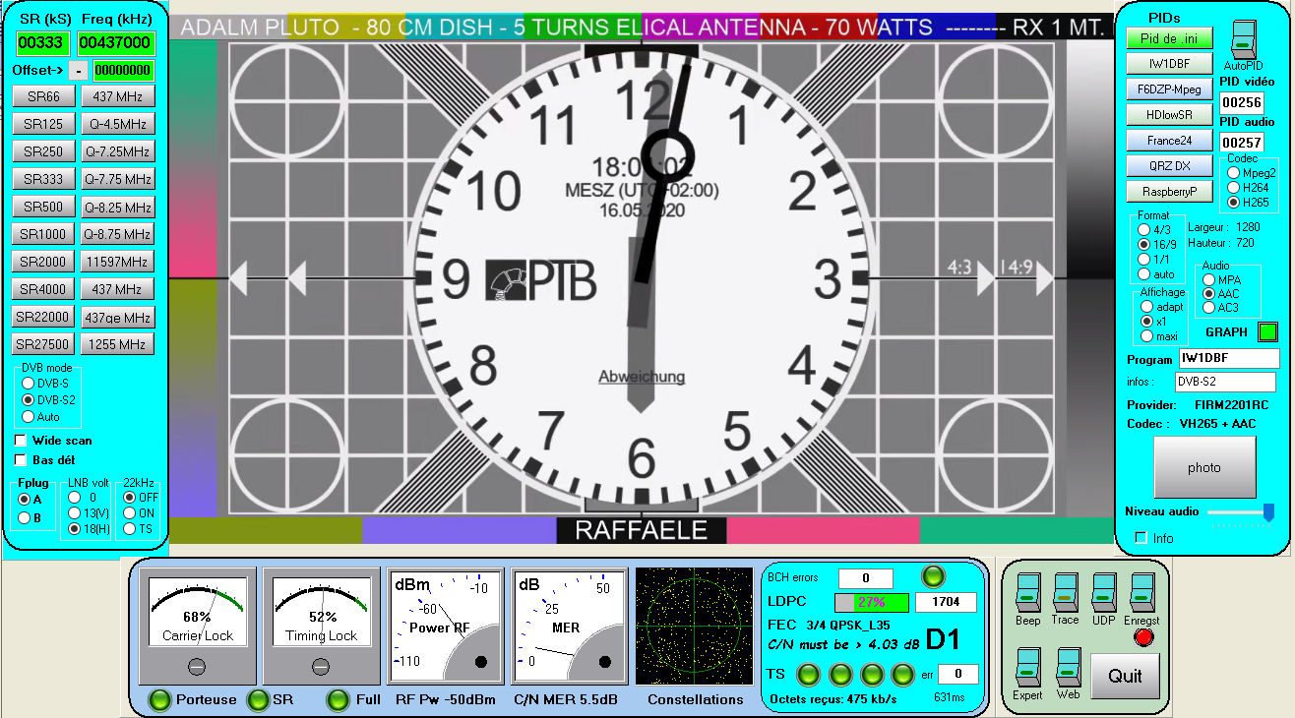Click the SR125 preset button
This screenshot has height=718, width=1295.
point(42,124)
